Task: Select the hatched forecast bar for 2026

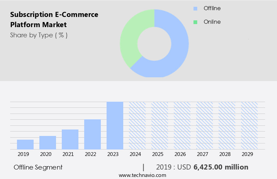Action: (182, 125)
